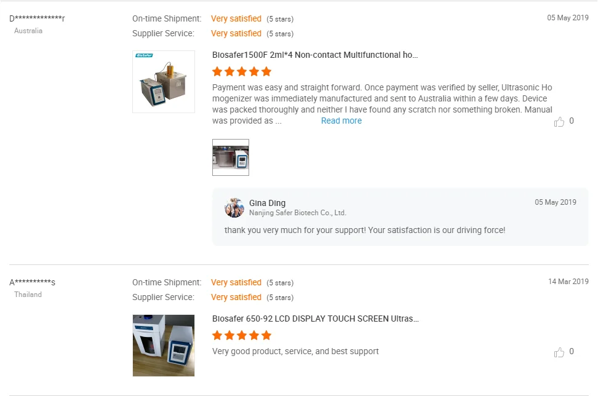This screenshot has height=396, width=598.
Task: Open the Biosafer 650-92 product image
Action: point(164,346)
